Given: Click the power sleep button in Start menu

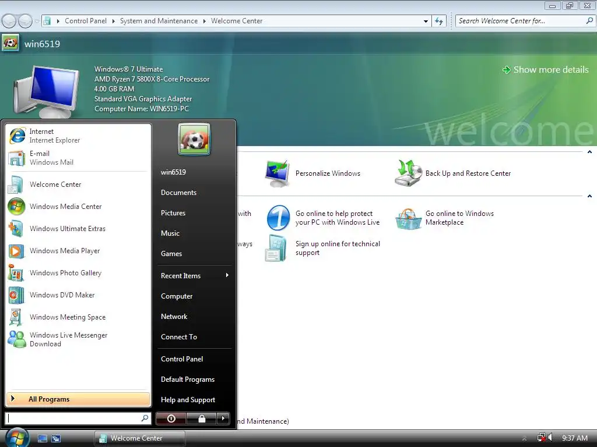Looking at the screenshot, I should (171, 418).
